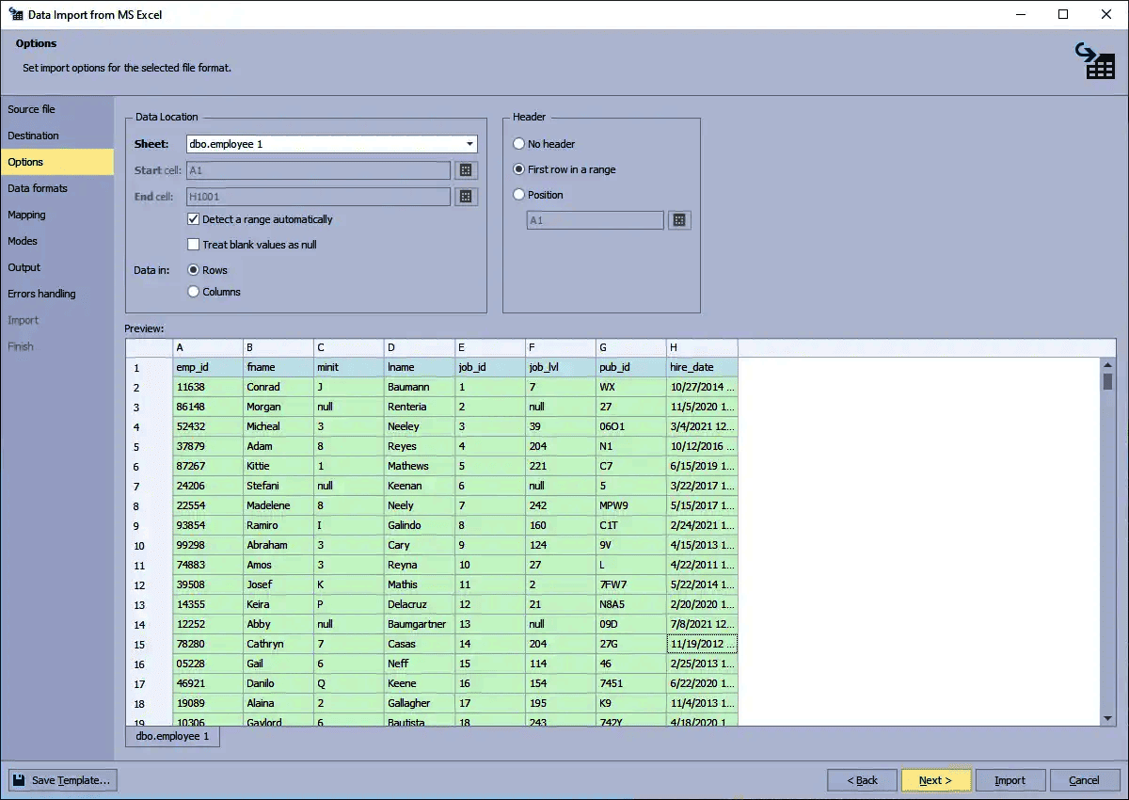This screenshot has width=1129, height=800.
Task: Open the Sheet dropdown
Action: pyautogui.click(x=469, y=143)
